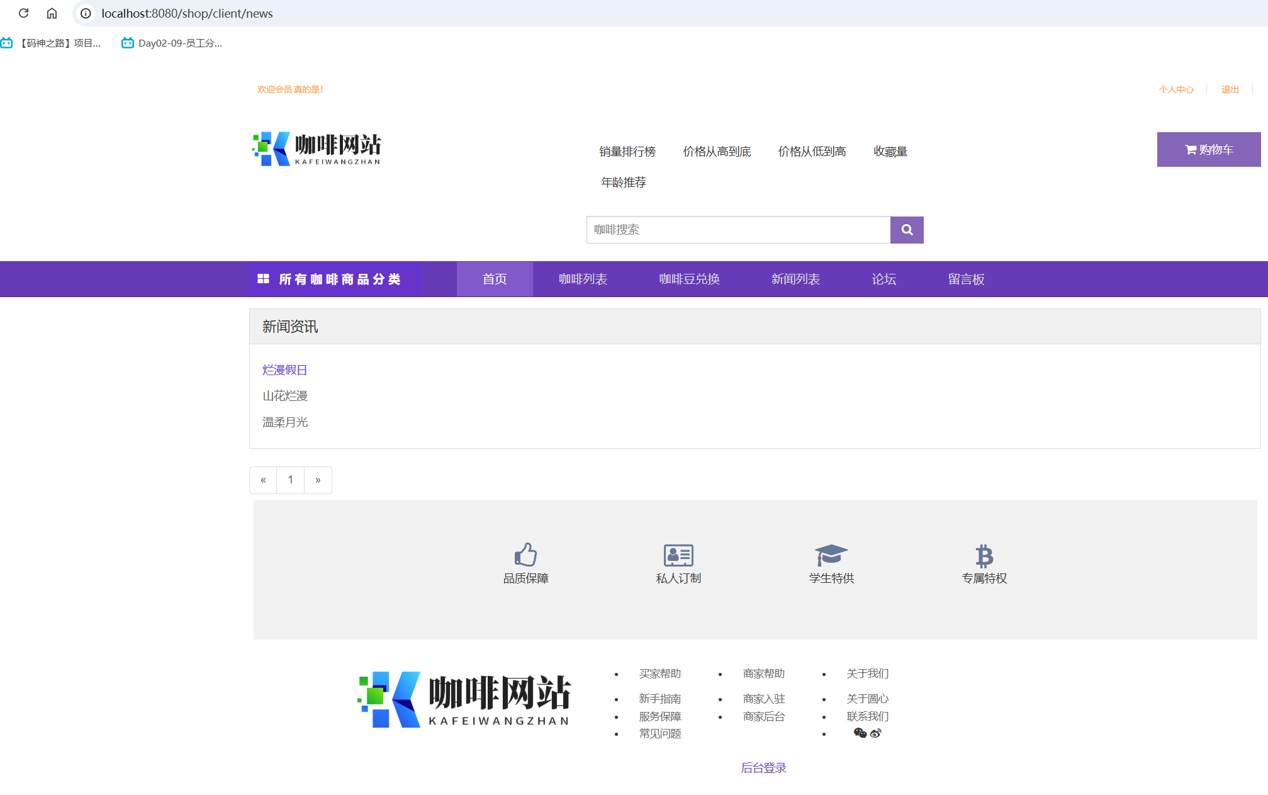Click inside the 咖啡搜索 input box
The width and height of the screenshot is (1268, 795).
coord(738,230)
